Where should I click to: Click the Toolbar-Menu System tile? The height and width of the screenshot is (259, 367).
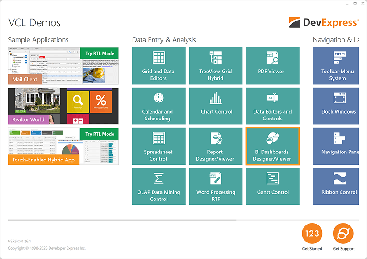[336, 66]
